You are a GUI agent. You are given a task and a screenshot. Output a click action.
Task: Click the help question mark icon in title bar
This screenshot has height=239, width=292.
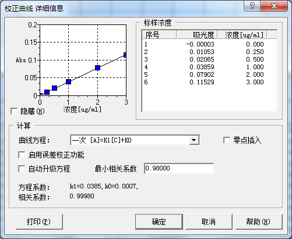tap(252, 6)
